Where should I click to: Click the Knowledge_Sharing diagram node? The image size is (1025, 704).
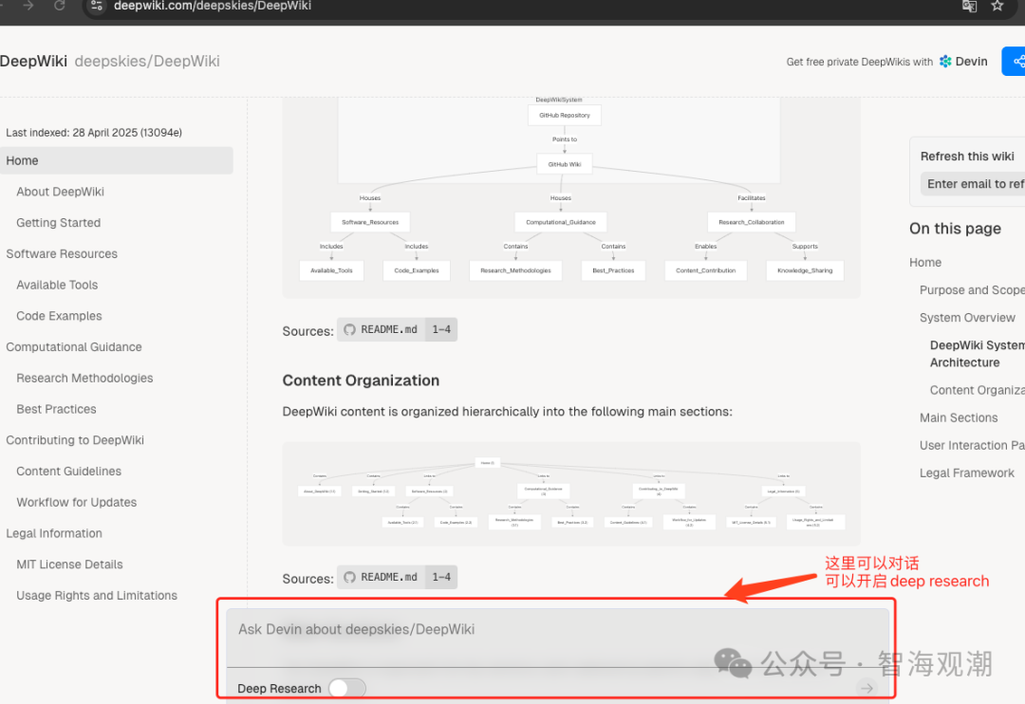[805, 270]
